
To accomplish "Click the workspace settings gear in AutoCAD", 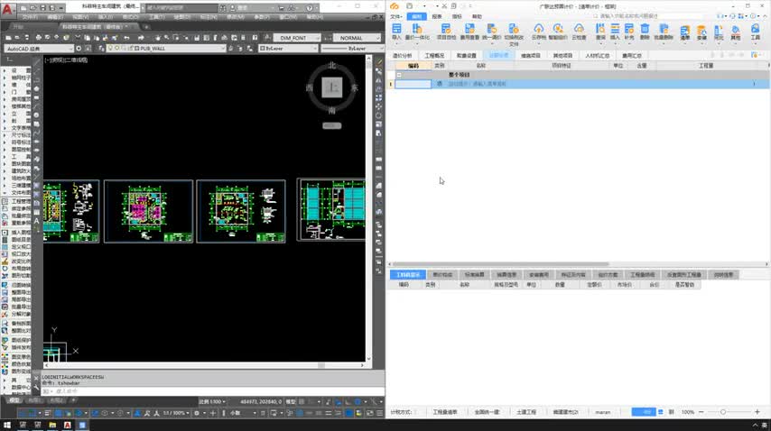I will click(79, 48).
